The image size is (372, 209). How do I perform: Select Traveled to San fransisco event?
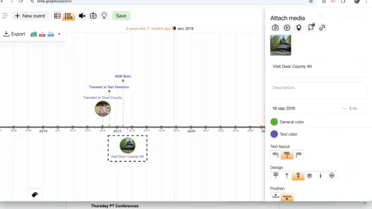coord(109,87)
